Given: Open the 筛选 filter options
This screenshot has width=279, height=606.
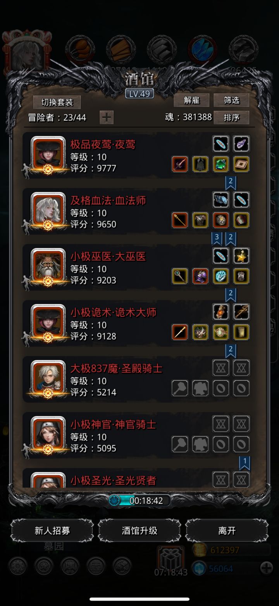Looking at the screenshot, I should [231, 100].
